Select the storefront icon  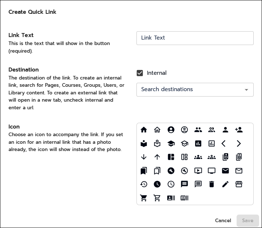point(239,184)
